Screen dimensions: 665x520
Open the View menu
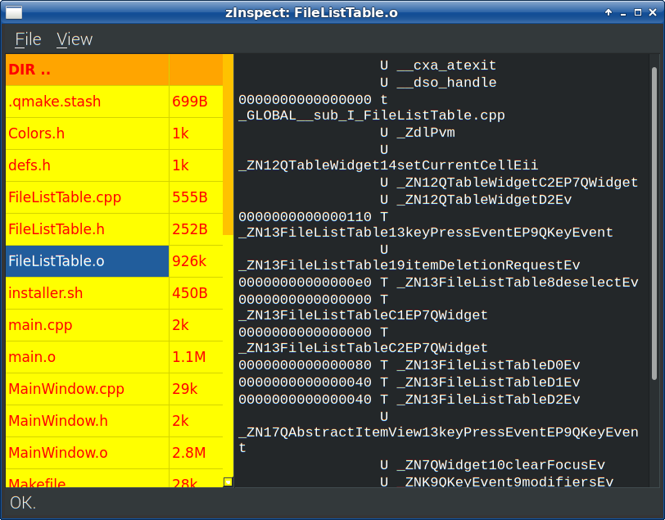[75, 39]
